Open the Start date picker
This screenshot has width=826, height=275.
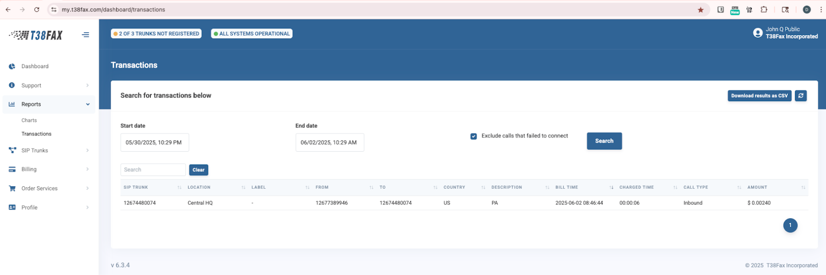click(x=154, y=142)
